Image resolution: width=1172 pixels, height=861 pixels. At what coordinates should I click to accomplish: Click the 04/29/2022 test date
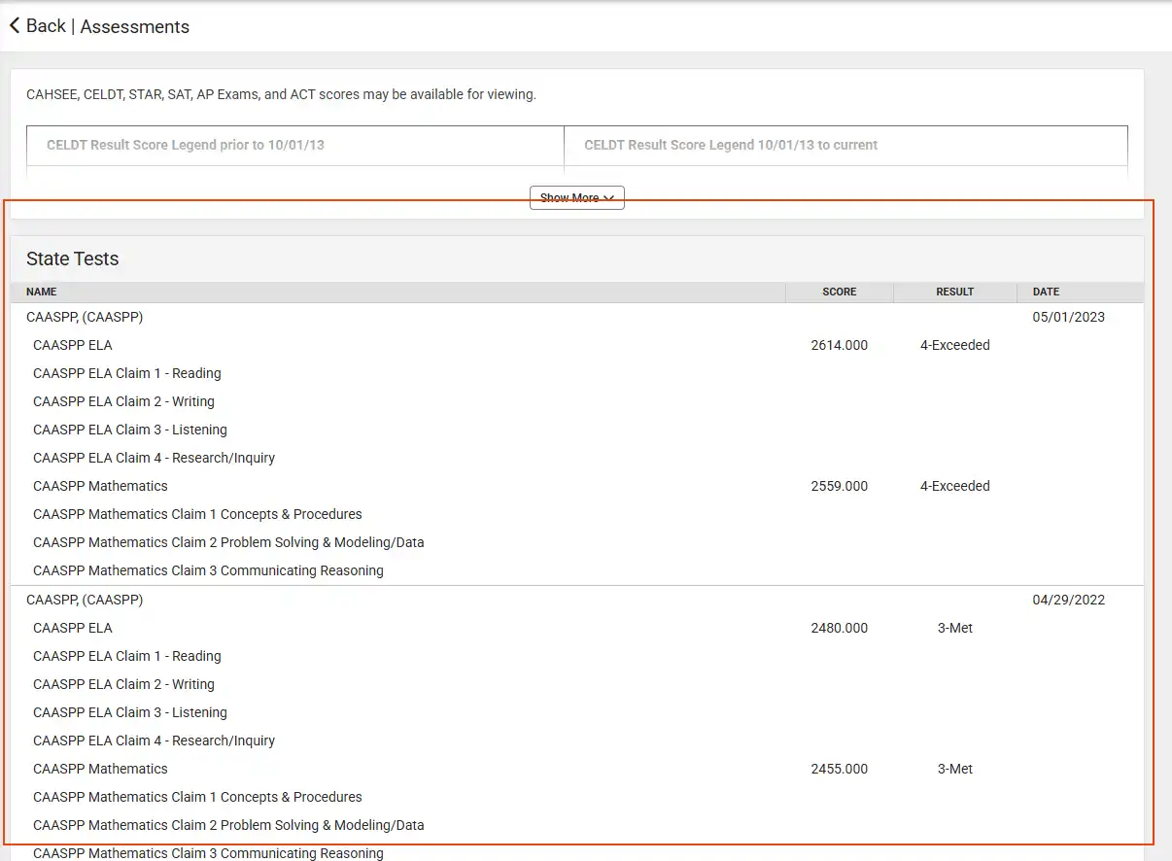1069,600
